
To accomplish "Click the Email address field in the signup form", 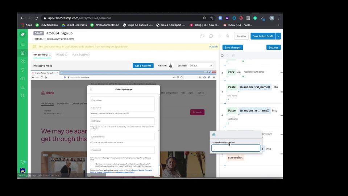I will pos(122,137).
